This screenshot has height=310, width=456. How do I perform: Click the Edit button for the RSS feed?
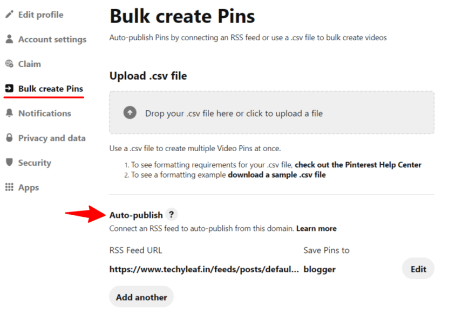click(418, 269)
